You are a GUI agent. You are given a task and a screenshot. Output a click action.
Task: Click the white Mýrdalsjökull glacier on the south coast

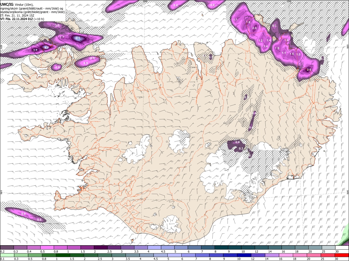click(171, 225)
